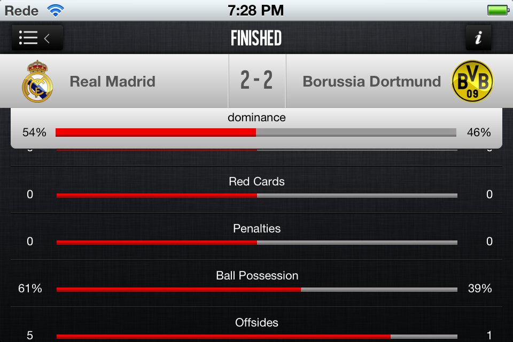The height and width of the screenshot is (342, 513).
Task: Tap the Real Madrid crest
Action: (37, 81)
